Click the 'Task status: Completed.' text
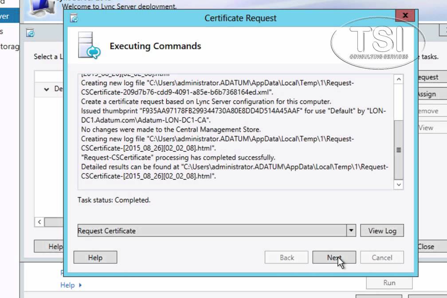 click(114, 200)
